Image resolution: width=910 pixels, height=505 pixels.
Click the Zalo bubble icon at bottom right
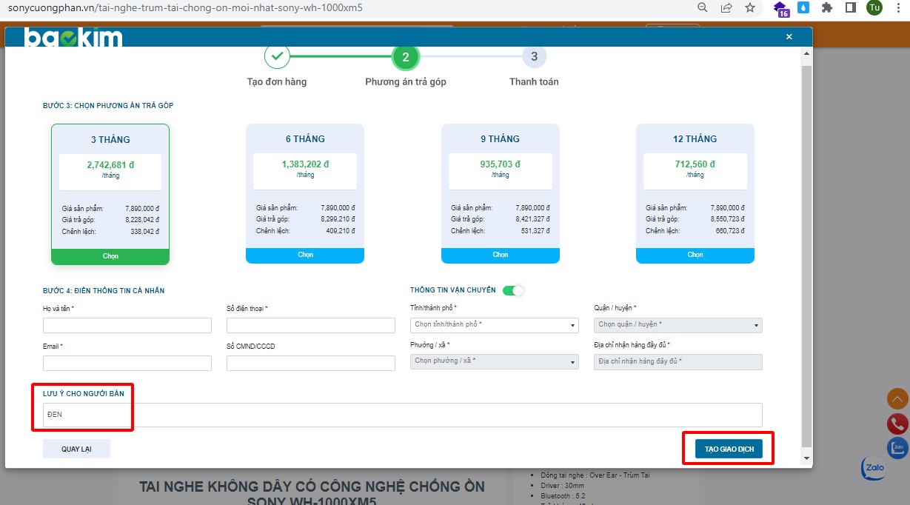(874, 468)
